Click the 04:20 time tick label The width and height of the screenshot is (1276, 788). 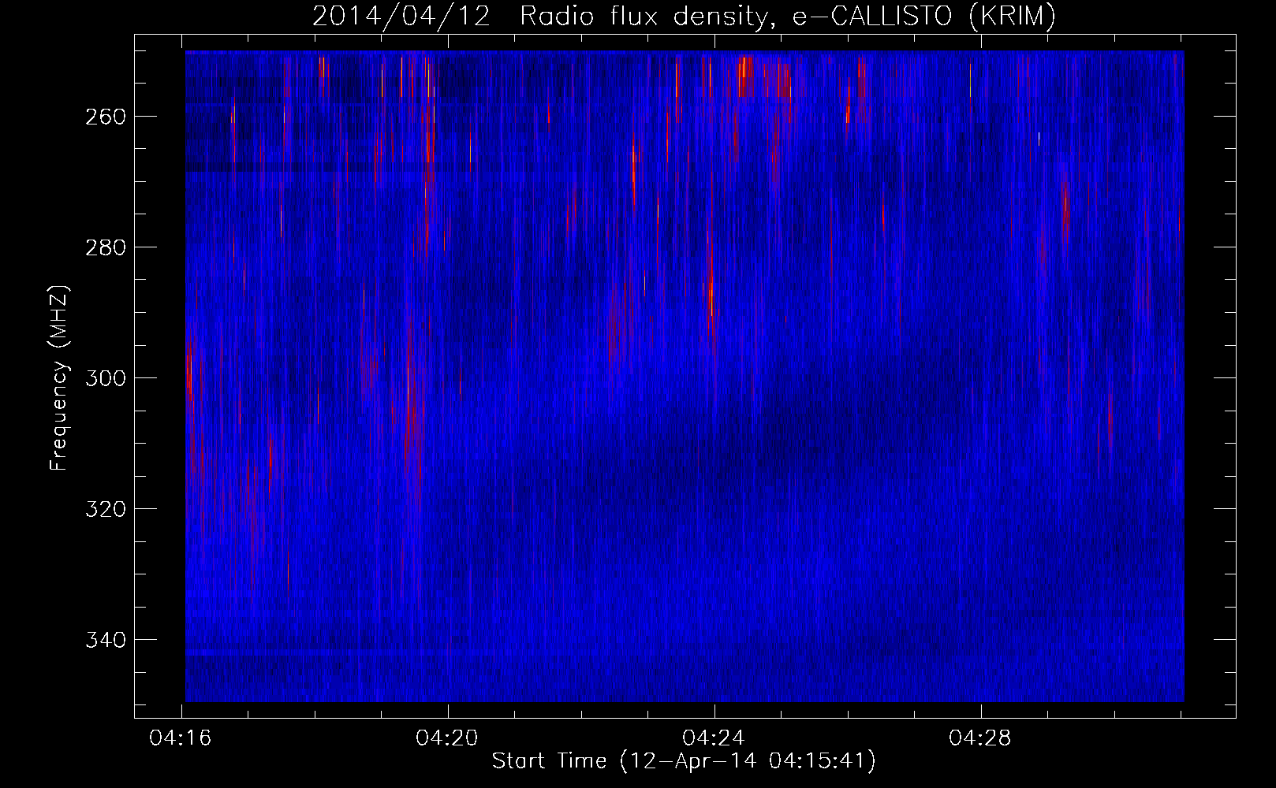tap(447, 738)
